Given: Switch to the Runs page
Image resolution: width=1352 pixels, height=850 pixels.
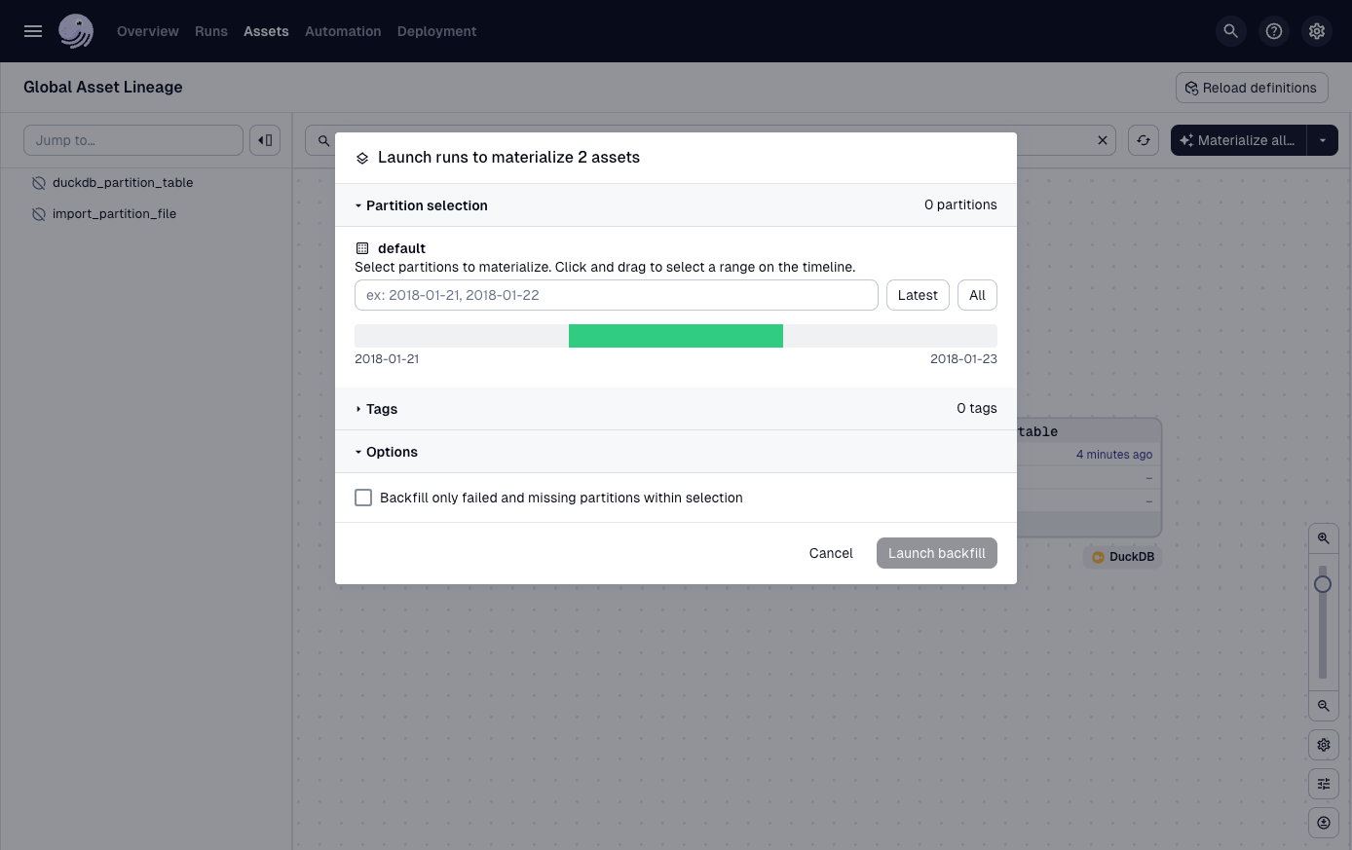Looking at the screenshot, I should click(210, 30).
